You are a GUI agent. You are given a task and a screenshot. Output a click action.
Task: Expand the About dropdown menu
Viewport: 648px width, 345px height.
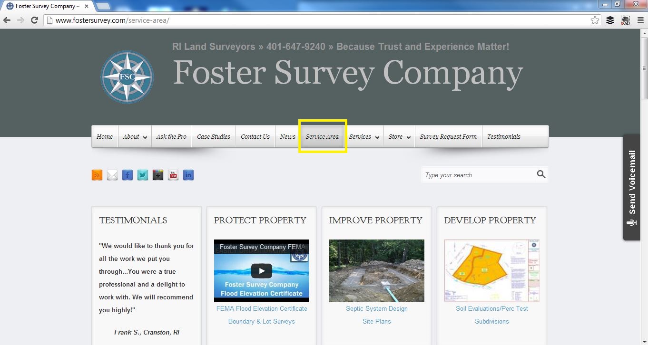click(135, 137)
